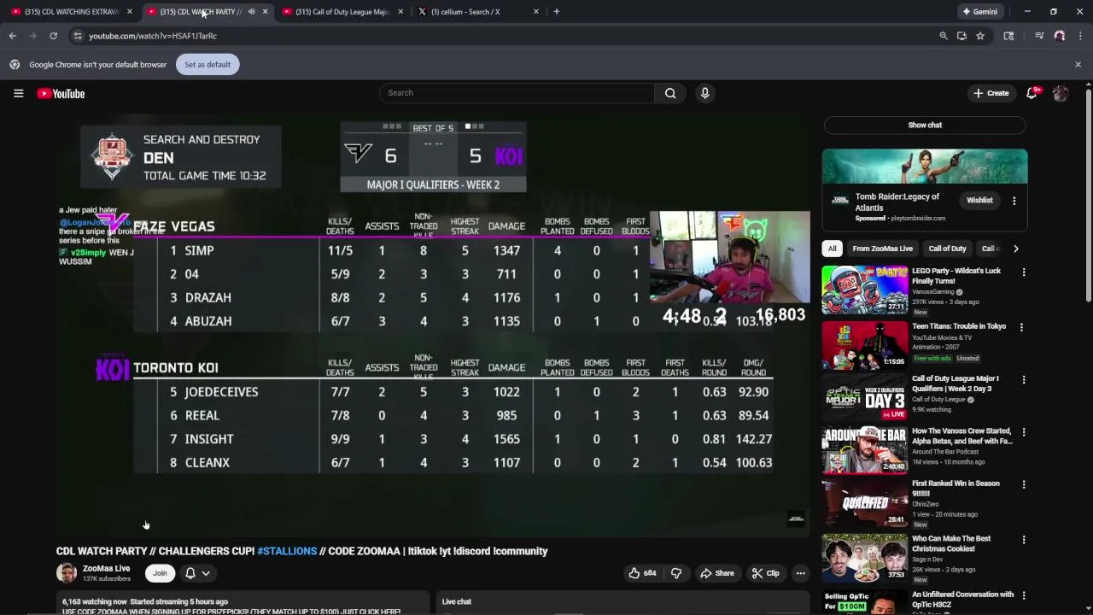Click the address bar URL
This screenshot has height=615, width=1093.
(153, 36)
